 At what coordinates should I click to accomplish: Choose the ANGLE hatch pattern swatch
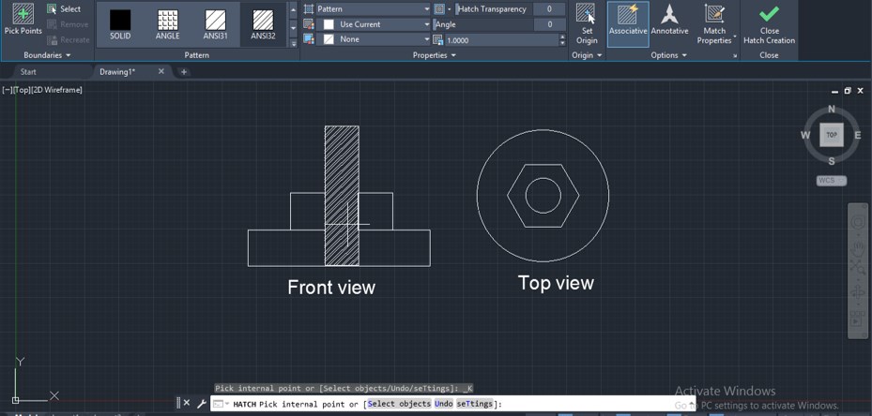(167, 24)
